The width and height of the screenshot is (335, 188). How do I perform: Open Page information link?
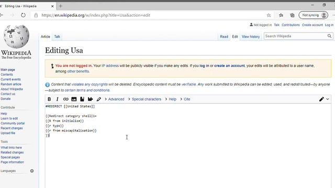pyautogui.click(x=12, y=162)
